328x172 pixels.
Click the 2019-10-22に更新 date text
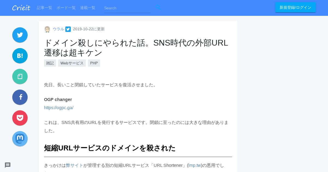click(x=89, y=29)
